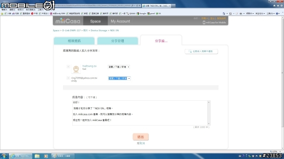
Task: Switch to the 相簿資訊 tab
Action: click(x=74, y=41)
